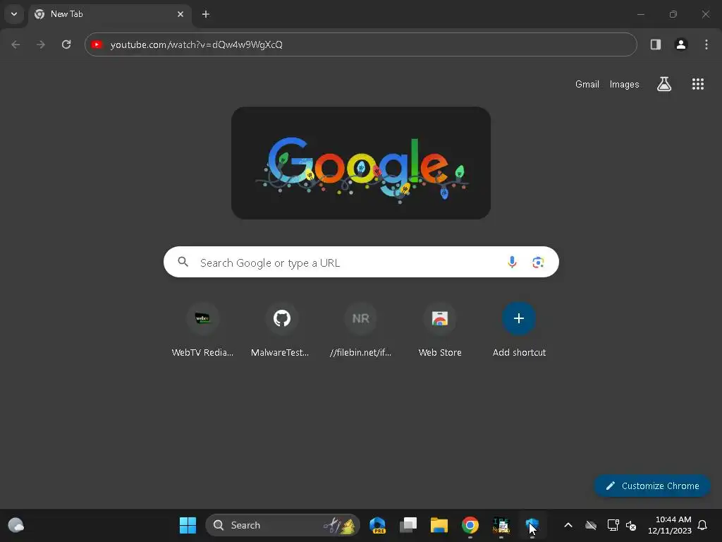This screenshot has width=722, height=542.
Task: Open the network status tray icon
Action: (x=613, y=525)
